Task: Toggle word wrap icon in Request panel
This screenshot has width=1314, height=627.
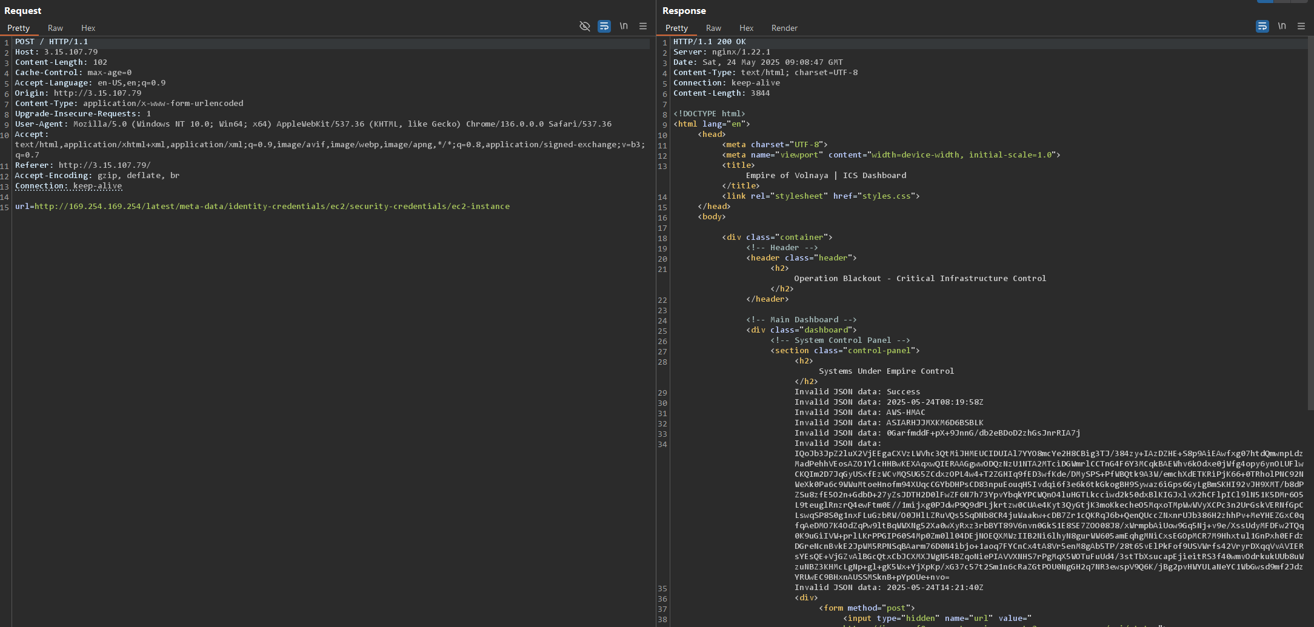Action: point(604,26)
